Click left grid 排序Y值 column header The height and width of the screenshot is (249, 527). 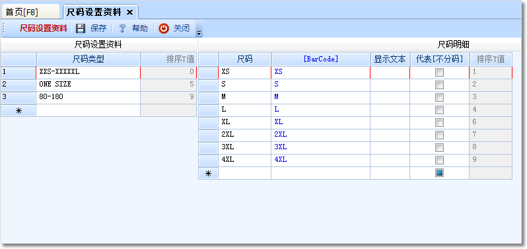click(168, 59)
